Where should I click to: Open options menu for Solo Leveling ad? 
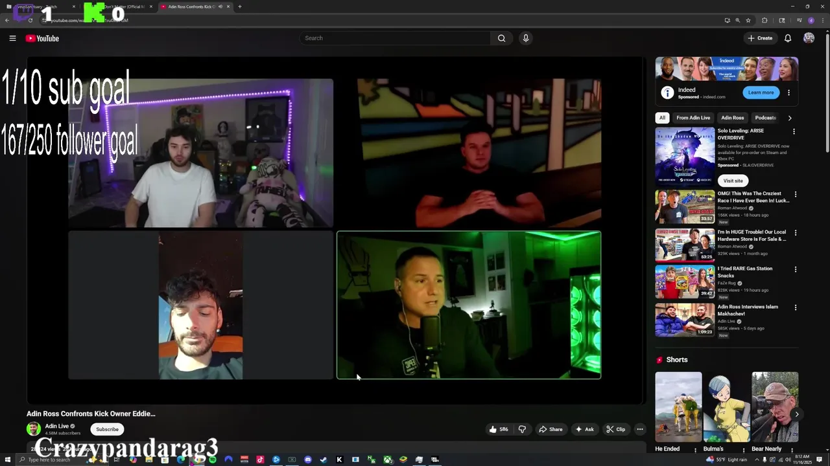[794, 131]
